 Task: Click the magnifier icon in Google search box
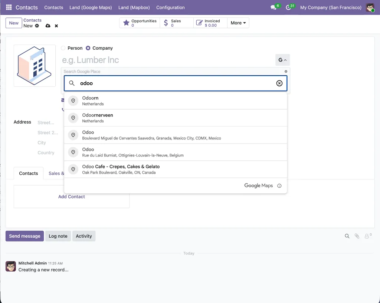(72, 83)
